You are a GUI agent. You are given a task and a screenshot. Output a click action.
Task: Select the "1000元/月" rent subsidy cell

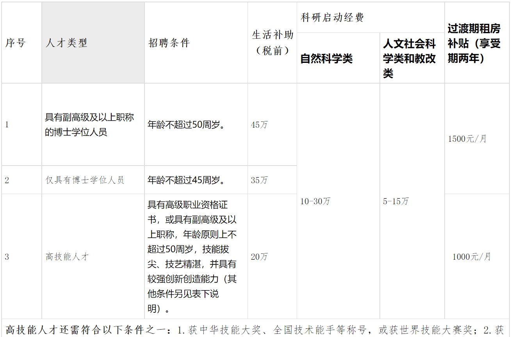coord(472,257)
